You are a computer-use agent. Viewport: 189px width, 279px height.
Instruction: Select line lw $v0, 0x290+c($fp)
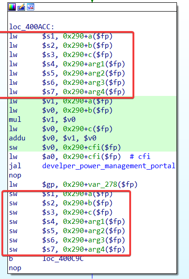coord(61,129)
